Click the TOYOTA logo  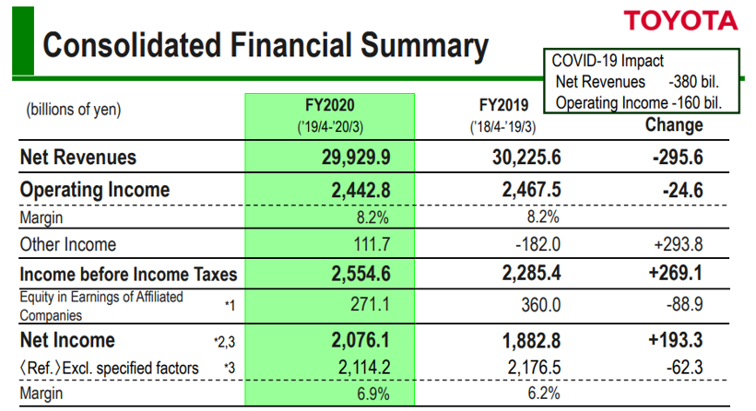point(680,20)
